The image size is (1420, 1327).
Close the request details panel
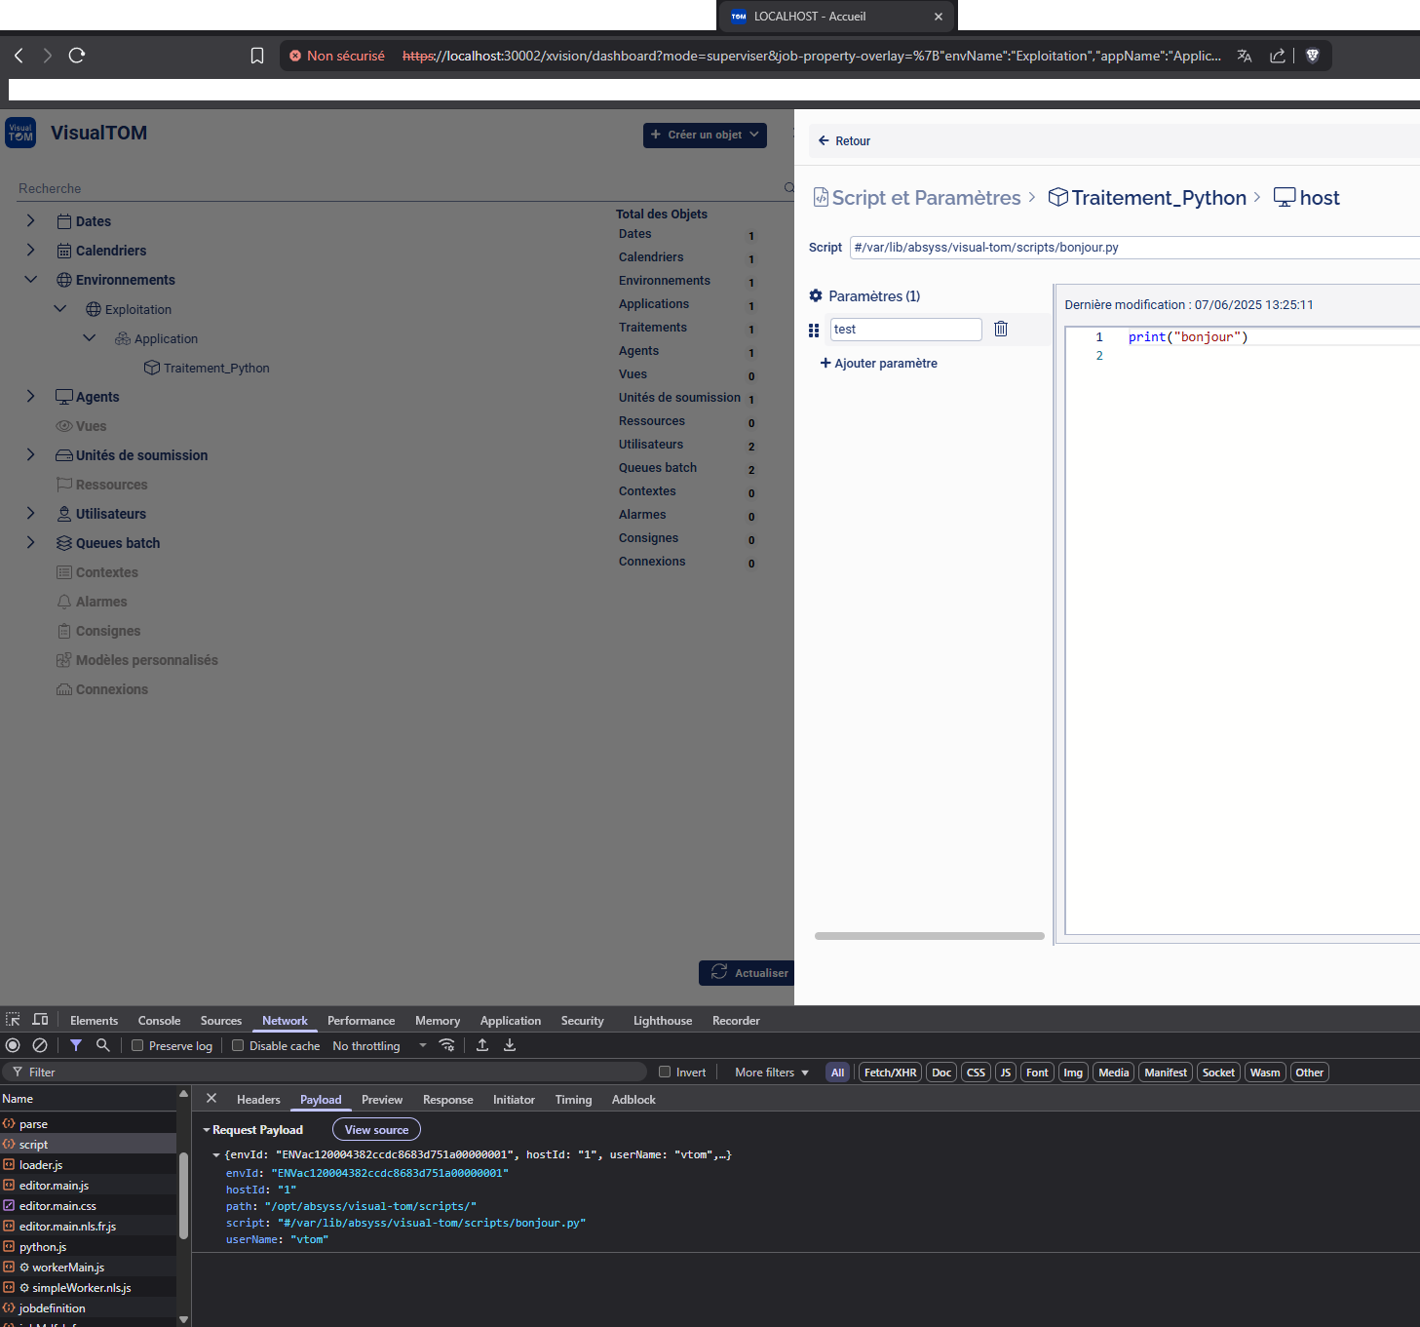[211, 1099]
